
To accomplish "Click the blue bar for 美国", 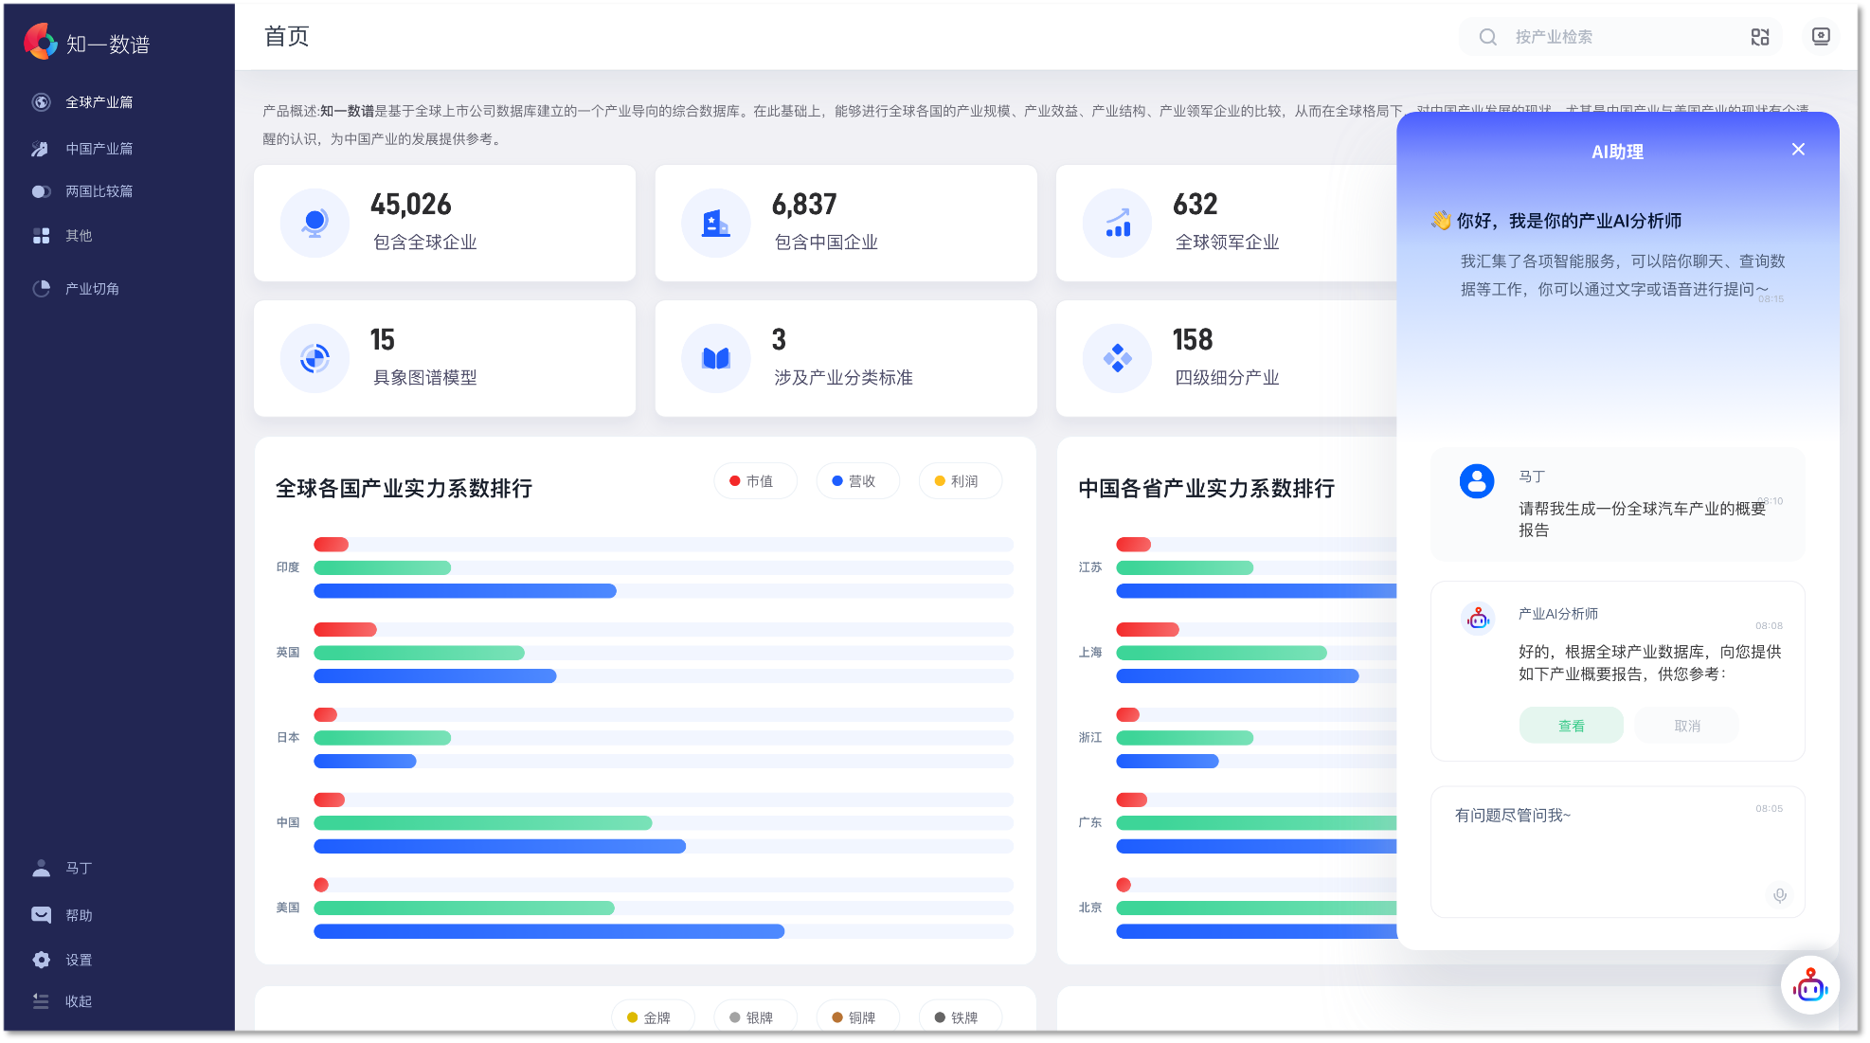I will 548,931.
